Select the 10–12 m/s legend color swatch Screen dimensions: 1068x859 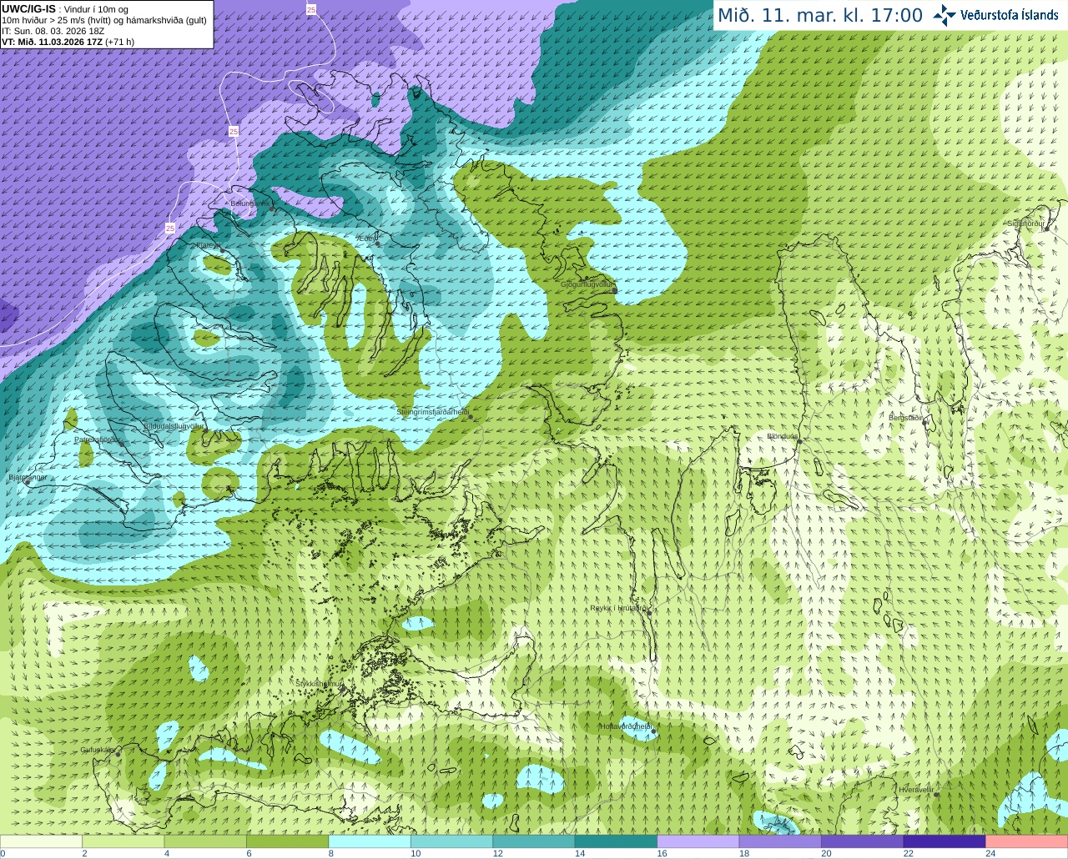pos(451,841)
